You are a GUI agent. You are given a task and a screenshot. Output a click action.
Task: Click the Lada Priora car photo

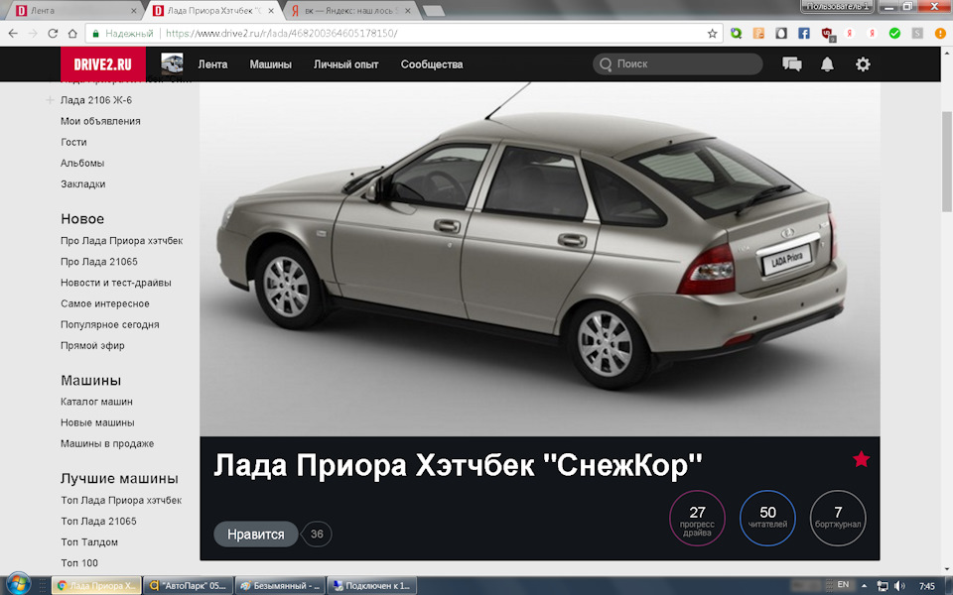click(540, 259)
